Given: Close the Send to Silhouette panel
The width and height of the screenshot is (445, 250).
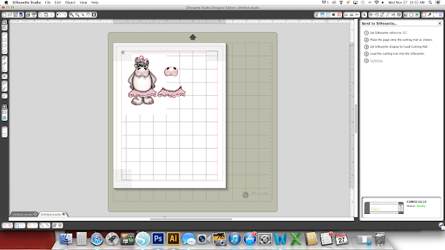Looking at the screenshot, I should 439,23.
